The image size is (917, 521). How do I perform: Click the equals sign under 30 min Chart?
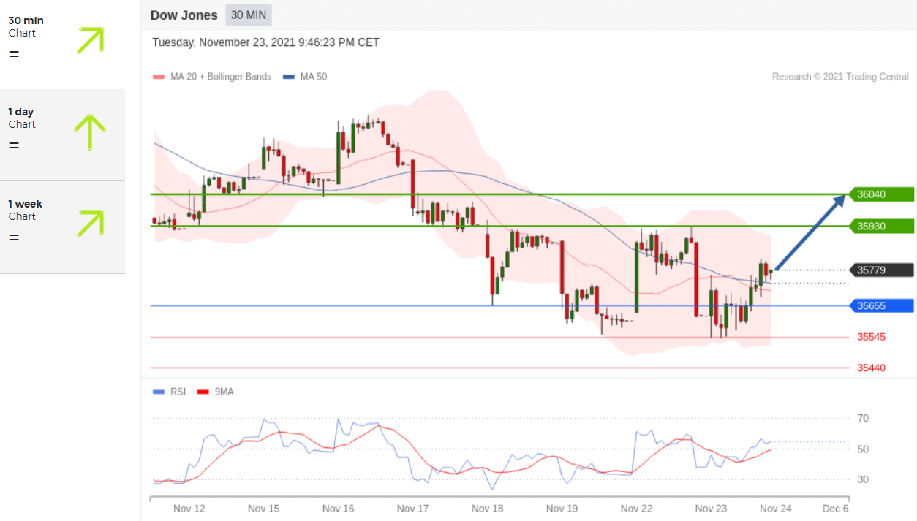[x=14, y=54]
